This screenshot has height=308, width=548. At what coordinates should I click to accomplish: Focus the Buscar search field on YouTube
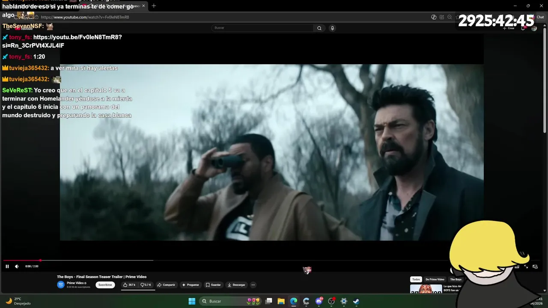(x=262, y=28)
